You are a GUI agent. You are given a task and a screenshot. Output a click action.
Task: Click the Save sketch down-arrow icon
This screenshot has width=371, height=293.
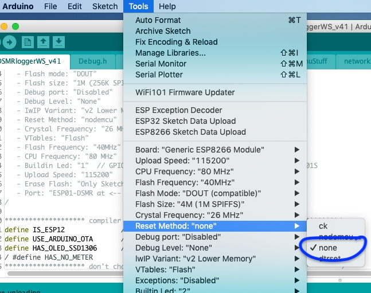point(59,42)
